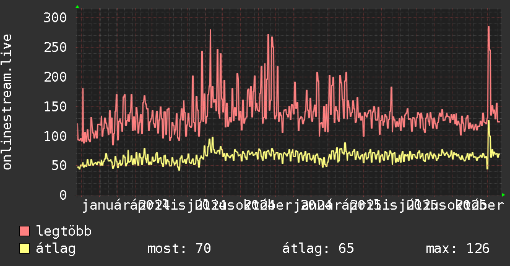Click the green arrow at x-axis end
Viewport: 510px width, 266px height.
503,195
